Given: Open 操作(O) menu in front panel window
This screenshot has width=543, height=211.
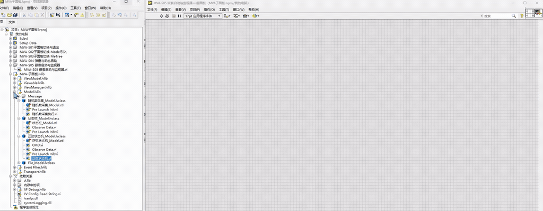Looking at the screenshot, I should 209,10.
